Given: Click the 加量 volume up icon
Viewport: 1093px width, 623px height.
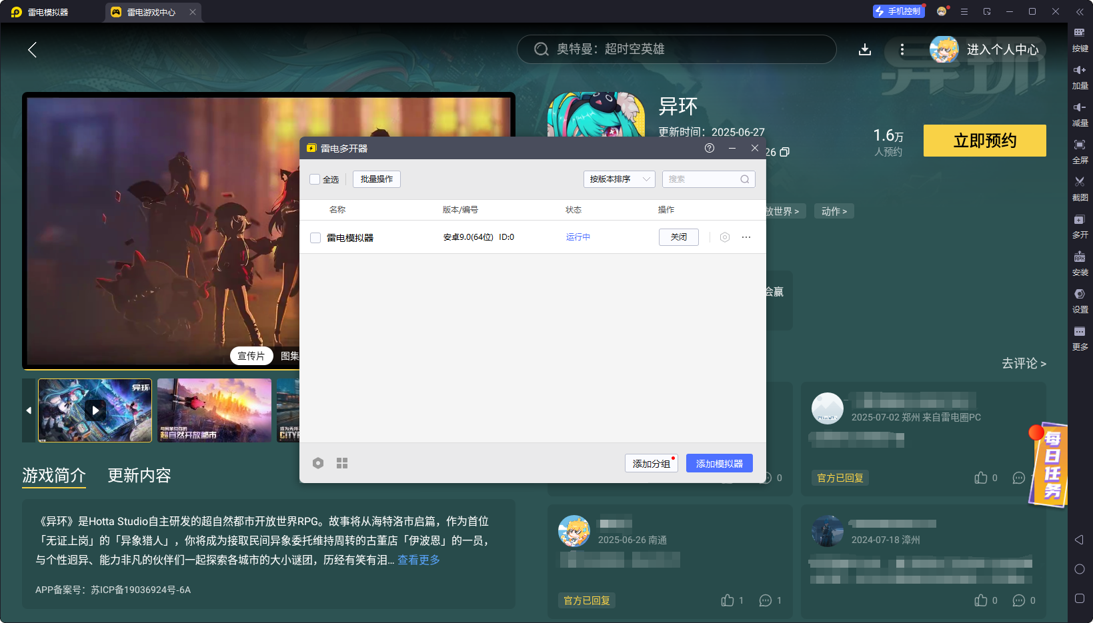Looking at the screenshot, I should pyautogui.click(x=1079, y=71).
